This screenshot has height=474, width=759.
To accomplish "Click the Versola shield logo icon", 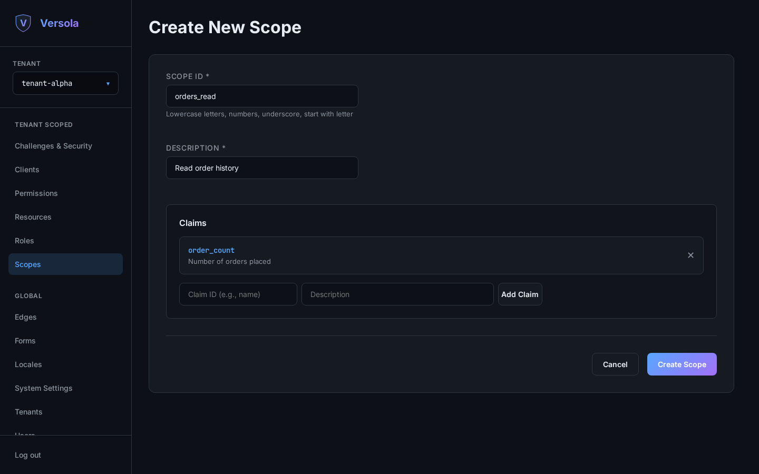I will point(23,23).
